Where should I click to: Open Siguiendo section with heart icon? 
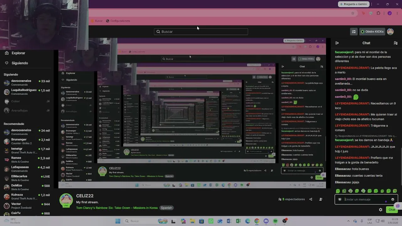coord(16,63)
